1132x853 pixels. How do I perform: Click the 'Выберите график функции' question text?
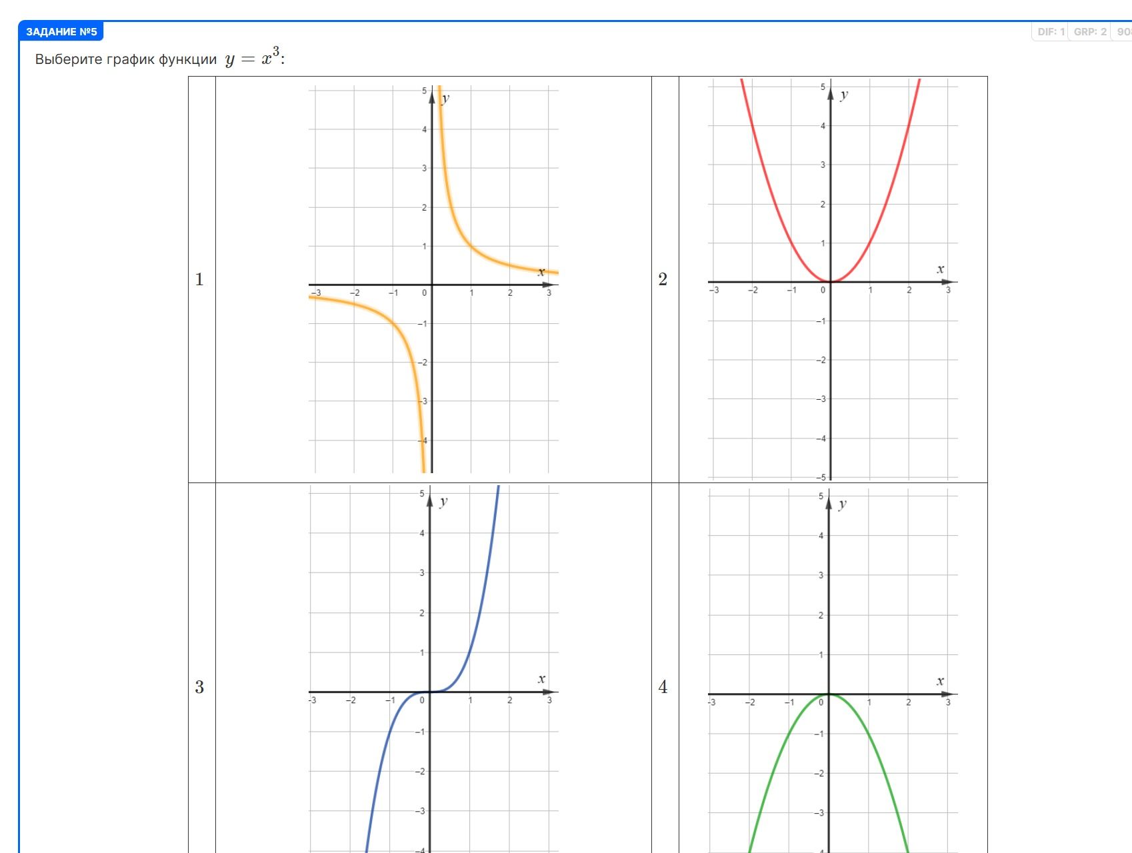126,59
